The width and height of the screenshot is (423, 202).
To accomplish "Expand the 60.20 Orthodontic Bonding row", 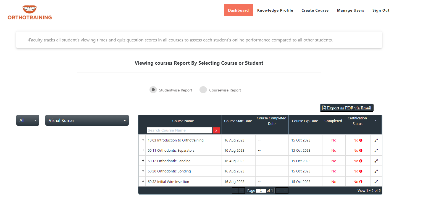I will point(143,171).
